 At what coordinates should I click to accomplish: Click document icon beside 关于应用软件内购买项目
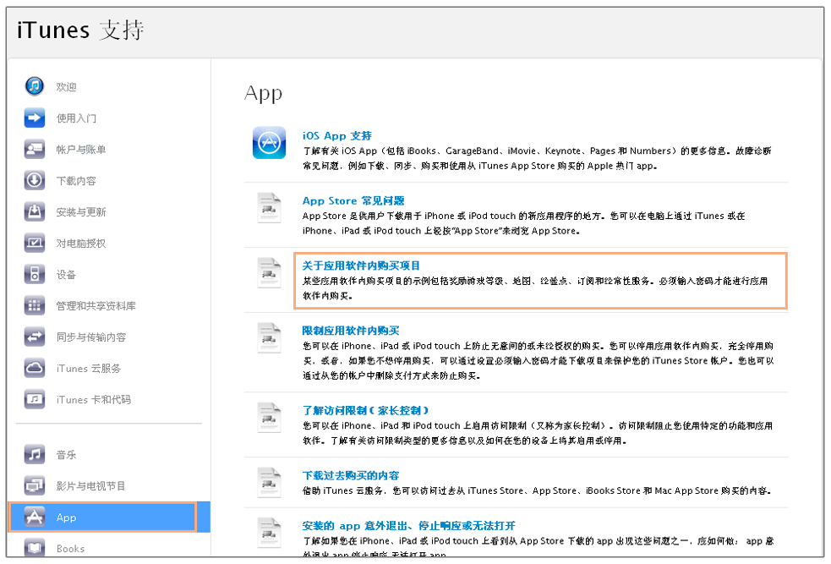coord(269,272)
